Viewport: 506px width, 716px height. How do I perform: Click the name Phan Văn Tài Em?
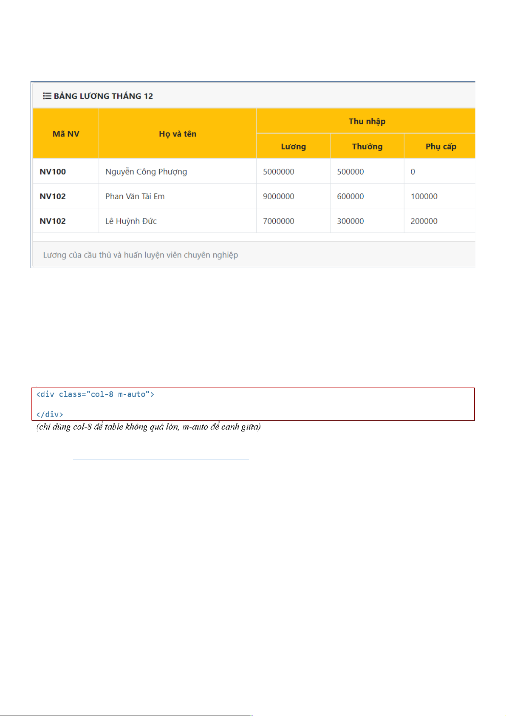coord(135,196)
